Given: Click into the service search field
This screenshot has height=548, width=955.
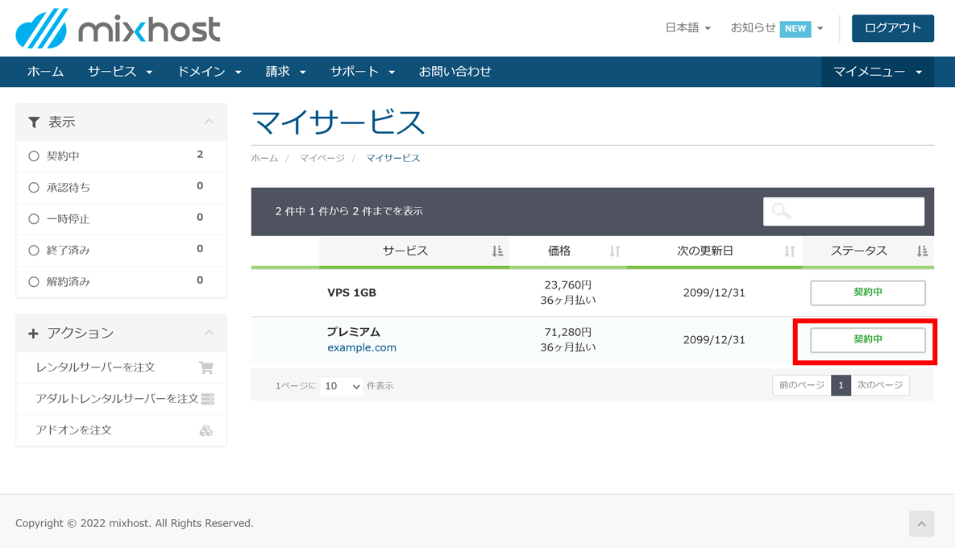Looking at the screenshot, I should click(844, 211).
